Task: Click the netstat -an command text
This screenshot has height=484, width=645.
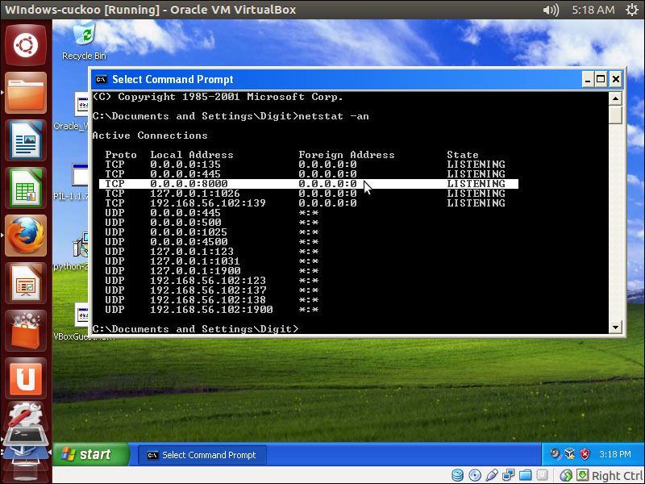Action: (334, 116)
